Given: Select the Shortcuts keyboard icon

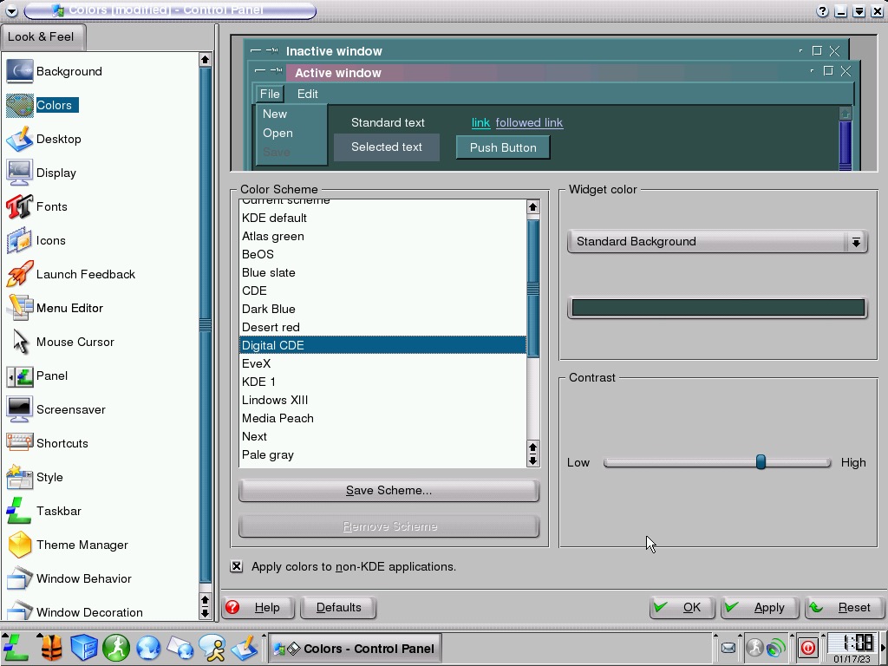Looking at the screenshot, I should (19, 443).
